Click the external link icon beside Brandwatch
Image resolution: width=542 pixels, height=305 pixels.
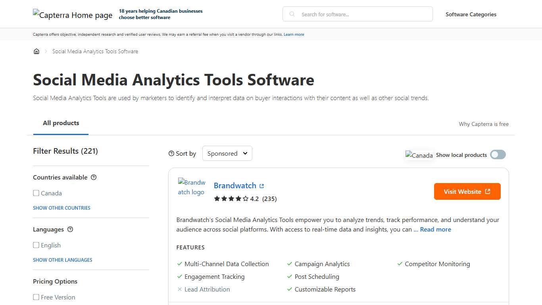(x=261, y=185)
